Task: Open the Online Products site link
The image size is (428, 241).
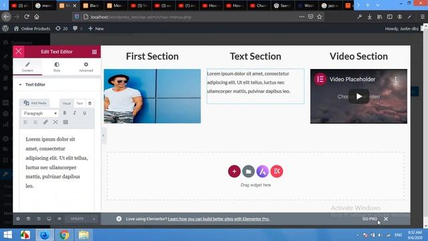Action: point(32,29)
